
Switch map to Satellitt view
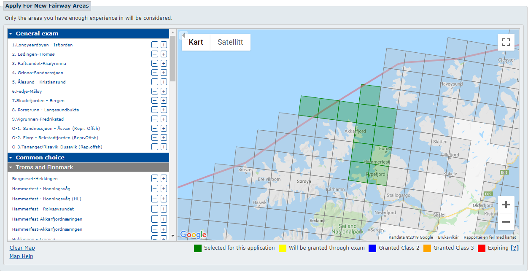point(230,42)
